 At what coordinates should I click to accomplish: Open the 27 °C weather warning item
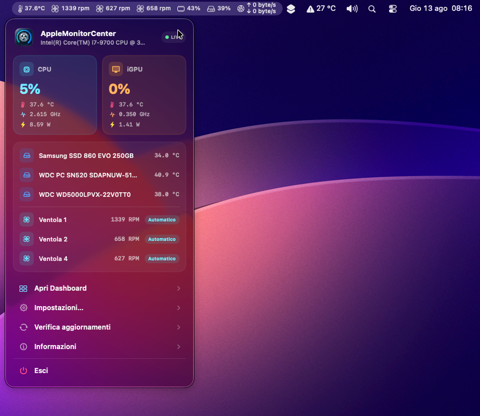pos(321,9)
